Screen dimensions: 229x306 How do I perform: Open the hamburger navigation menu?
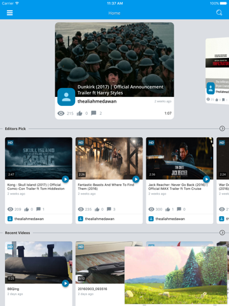pyautogui.click(x=10, y=13)
